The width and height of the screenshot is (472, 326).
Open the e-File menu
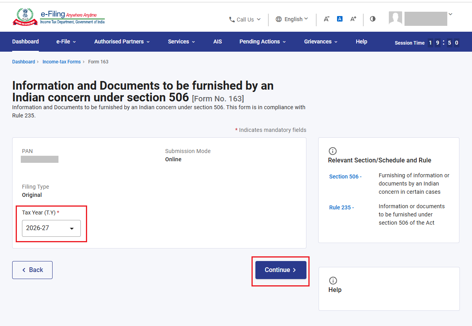click(66, 41)
